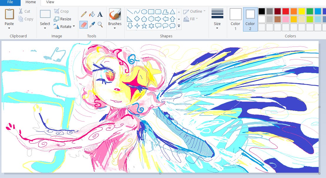Choose the Five-point star shape
The image size is (326, 178).
(x=144, y=26)
